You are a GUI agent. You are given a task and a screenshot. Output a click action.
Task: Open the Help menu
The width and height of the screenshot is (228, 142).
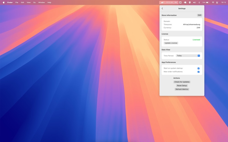click(49, 3)
